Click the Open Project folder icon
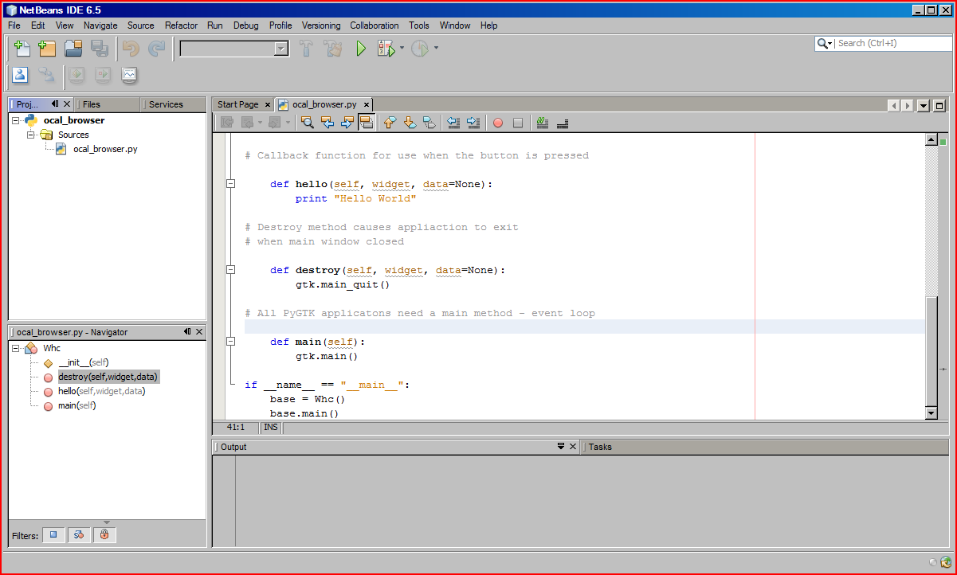 click(x=73, y=49)
